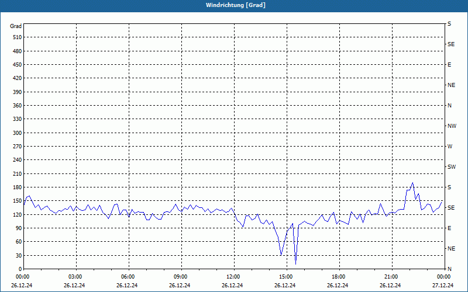Select the W compass label on the right axis
The width and height of the screenshot is (468, 292).
pos(450,147)
